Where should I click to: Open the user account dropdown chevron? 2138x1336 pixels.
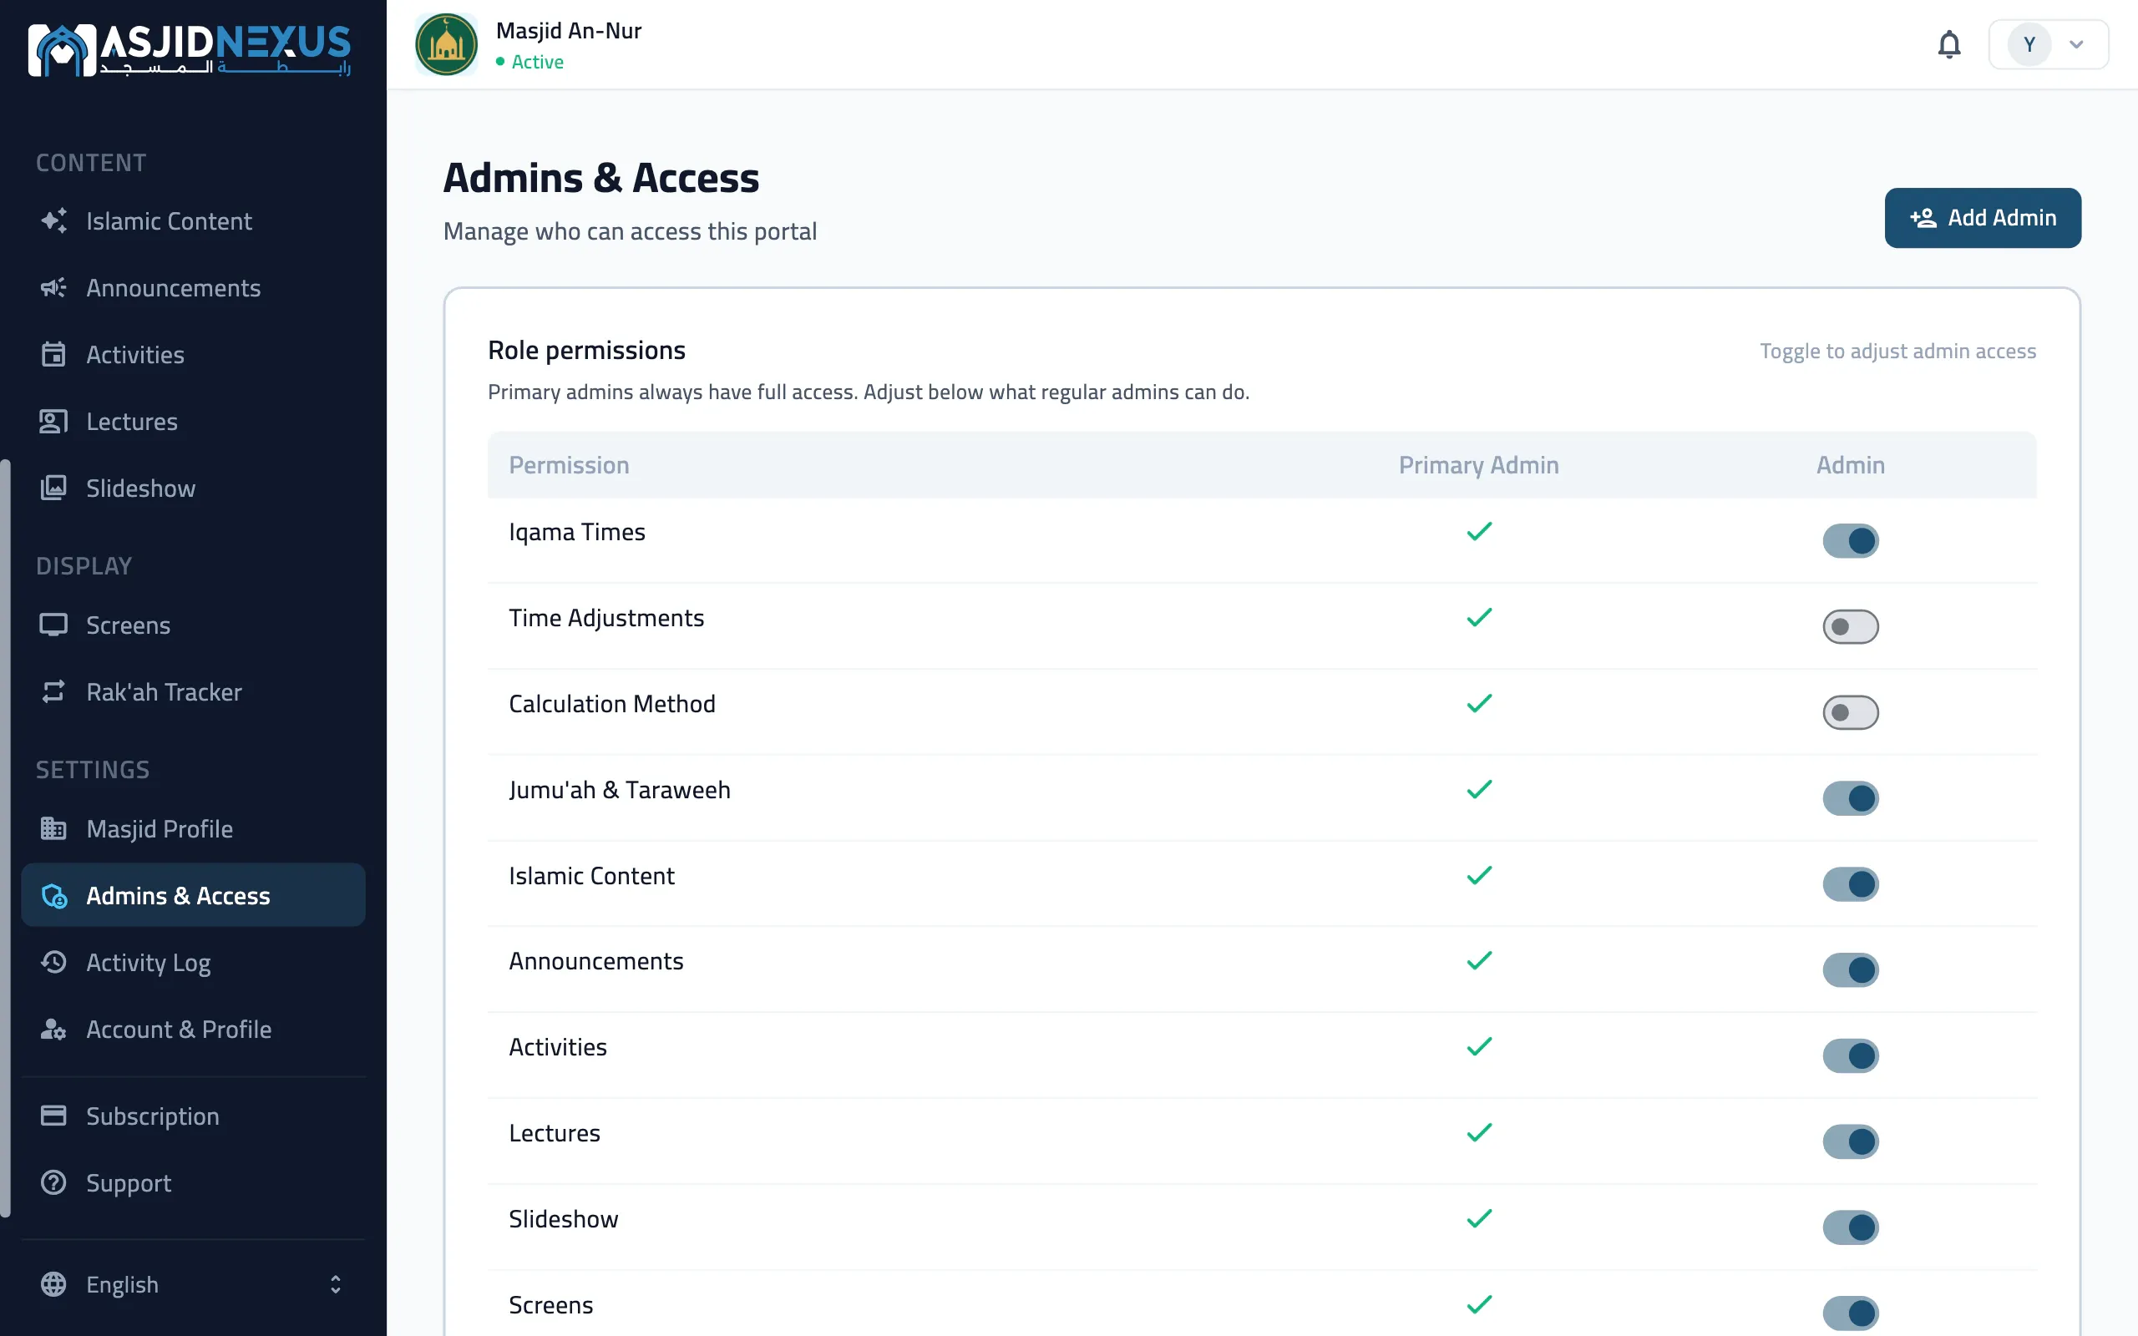pos(2076,44)
